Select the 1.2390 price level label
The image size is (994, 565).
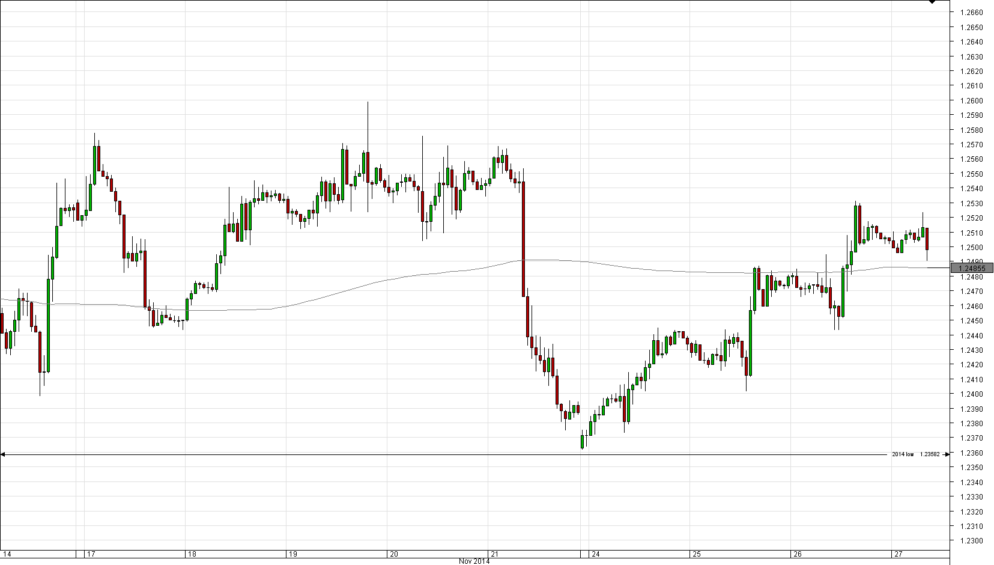(972, 409)
